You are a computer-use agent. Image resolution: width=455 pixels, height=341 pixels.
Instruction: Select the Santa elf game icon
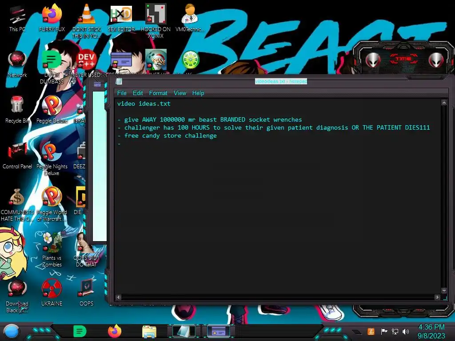point(156,60)
